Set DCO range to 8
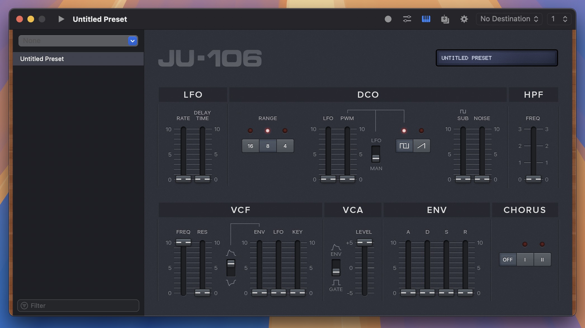The height and width of the screenshot is (328, 585). pos(268,146)
